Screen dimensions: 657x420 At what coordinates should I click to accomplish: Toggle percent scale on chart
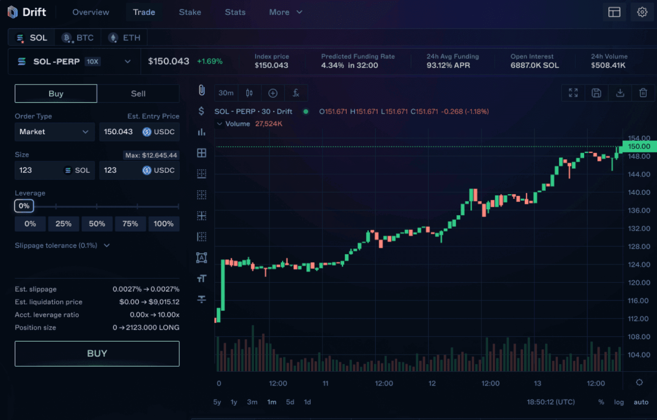[x=601, y=402]
